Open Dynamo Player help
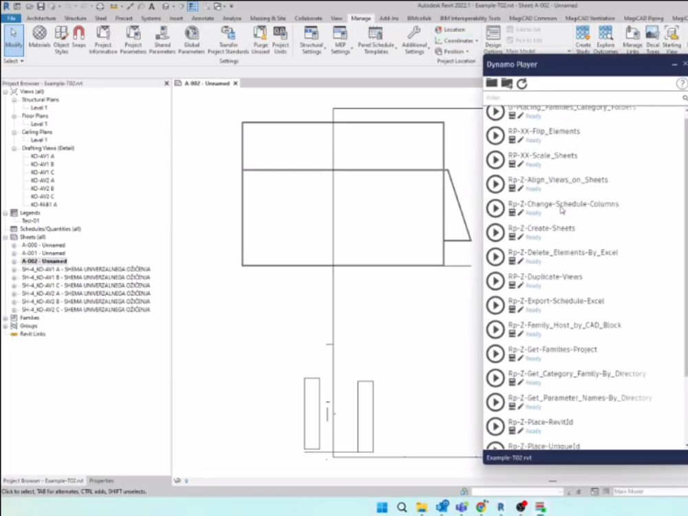This screenshot has width=688, height=516. (681, 84)
